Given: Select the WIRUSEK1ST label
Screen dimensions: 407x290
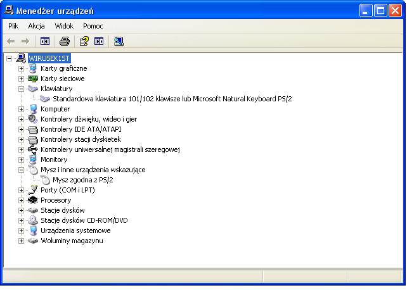Looking at the screenshot, I should 49,58.
